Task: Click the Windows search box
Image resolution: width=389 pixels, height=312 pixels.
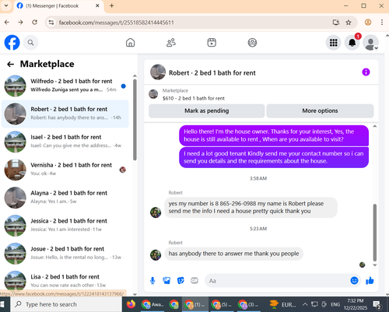Action: coord(66,304)
